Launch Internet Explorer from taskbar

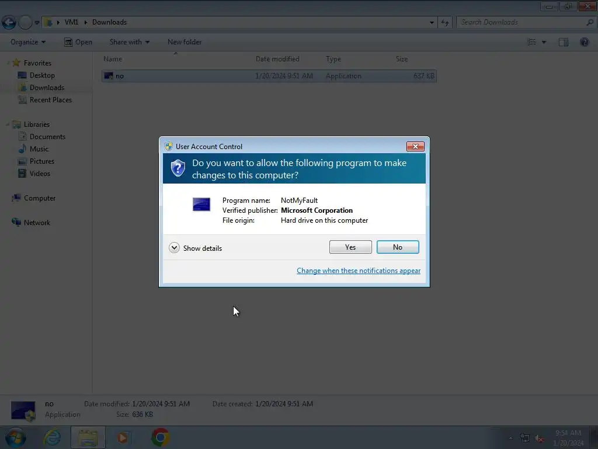(52, 437)
